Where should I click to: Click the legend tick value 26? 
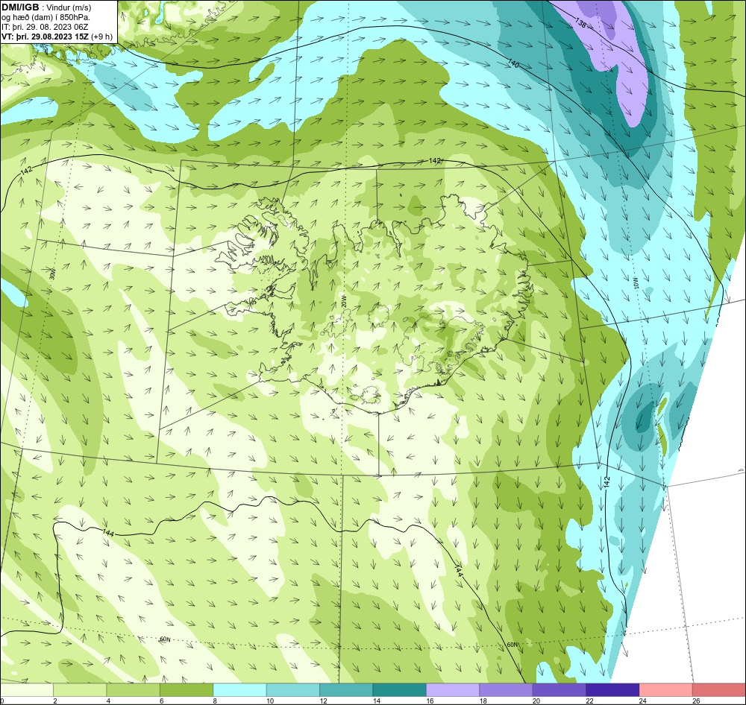pyautogui.click(x=696, y=701)
